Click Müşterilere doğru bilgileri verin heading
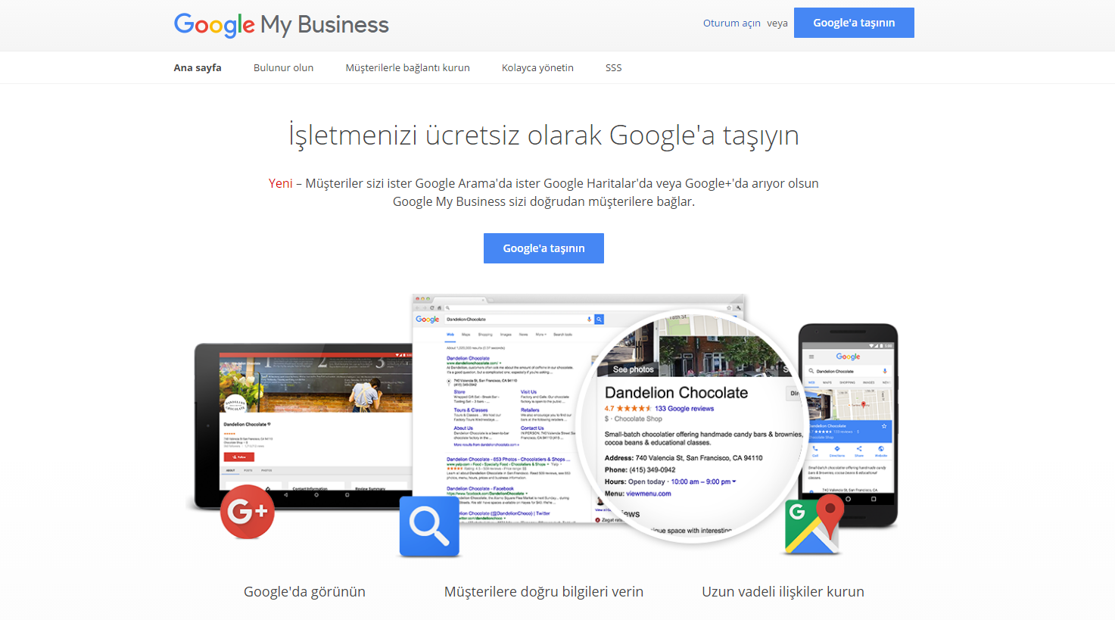The image size is (1115, 620). click(543, 592)
